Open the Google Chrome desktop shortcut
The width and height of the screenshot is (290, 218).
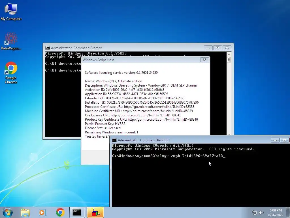click(11, 73)
